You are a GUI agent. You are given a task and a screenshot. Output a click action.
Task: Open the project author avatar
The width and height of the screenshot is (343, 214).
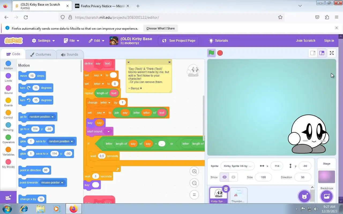[x=114, y=41]
